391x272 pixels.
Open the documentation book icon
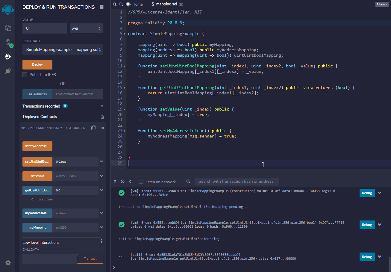coord(101,7)
